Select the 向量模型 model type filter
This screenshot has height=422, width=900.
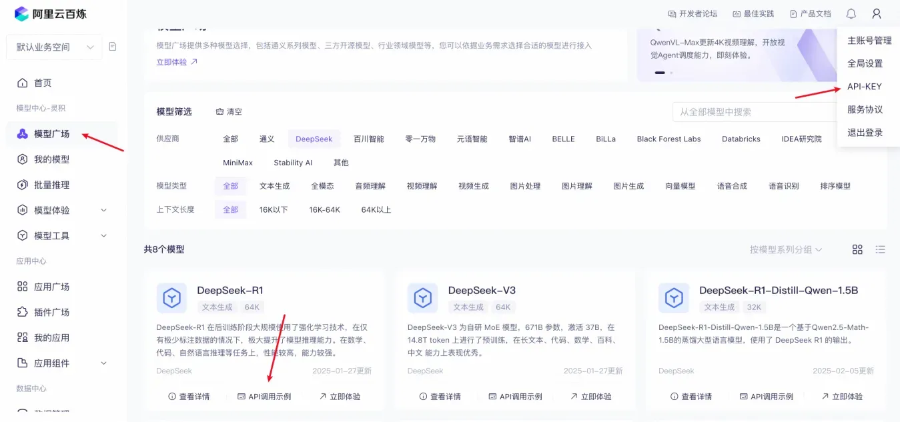pos(681,186)
